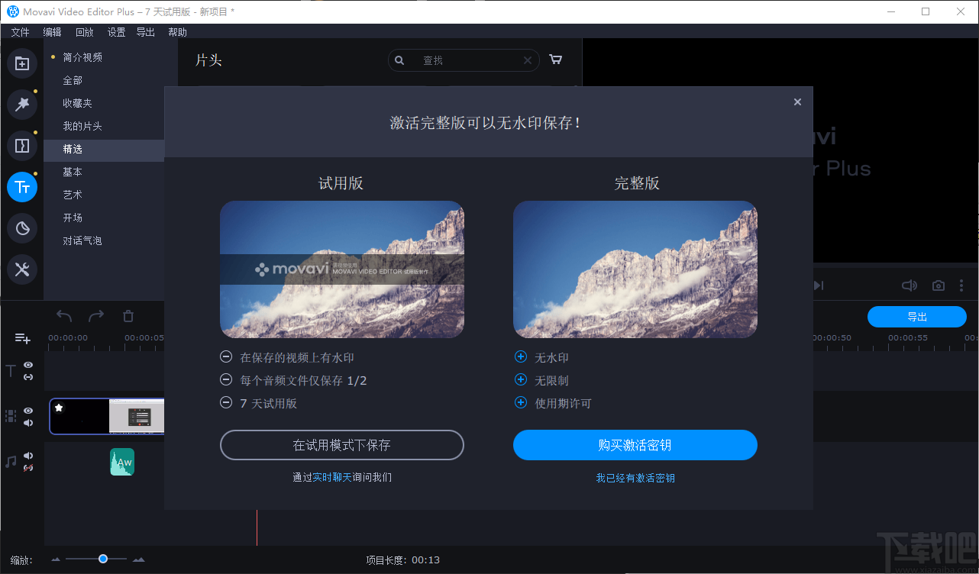Viewport: 979px width, 574px height.
Task: Open the 帮助 menu
Action: click(177, 32)
